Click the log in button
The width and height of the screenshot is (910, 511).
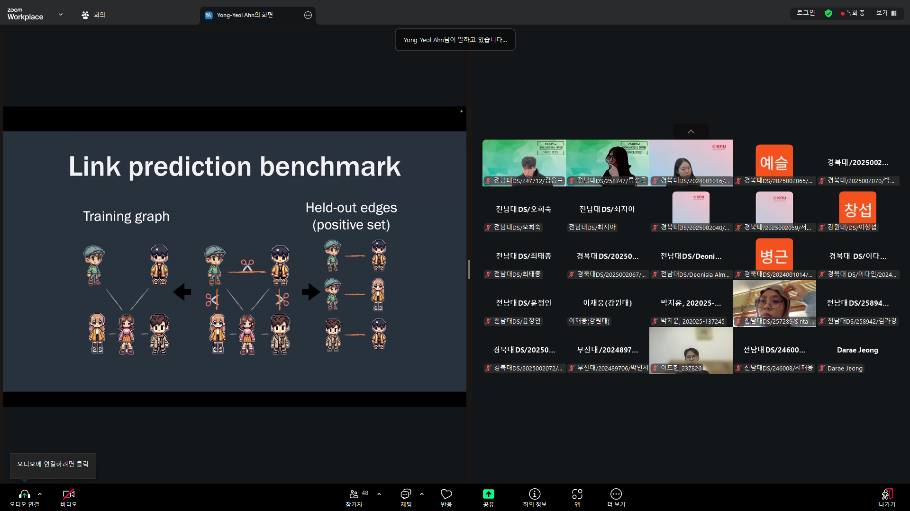point(806,13)
